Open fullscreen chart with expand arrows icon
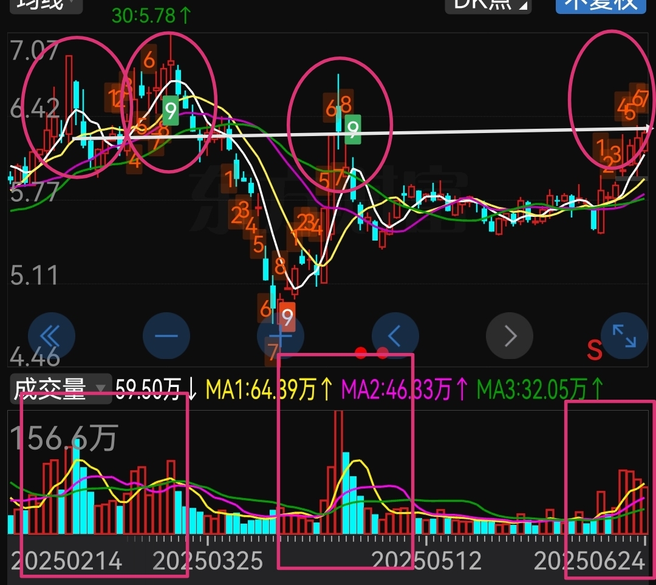Screen dimensions: 656x585 624,335
